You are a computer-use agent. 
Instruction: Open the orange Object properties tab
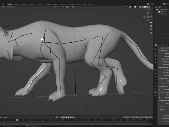pos(155,73)
